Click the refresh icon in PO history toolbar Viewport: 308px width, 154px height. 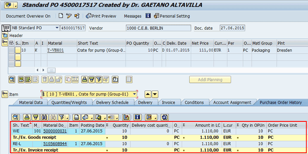165,117
